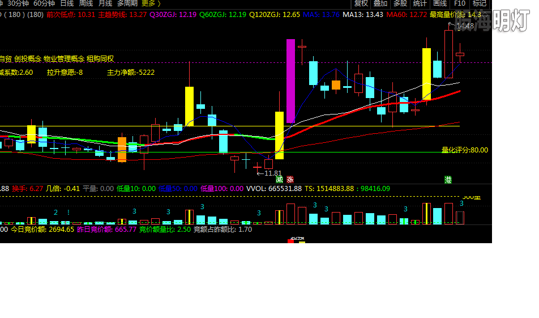Image resolution: width=539 pixels, height=318 pixels.
Task: Select the tall magenta candlestick
Action: pyautogui.click(x=290, y=81)
